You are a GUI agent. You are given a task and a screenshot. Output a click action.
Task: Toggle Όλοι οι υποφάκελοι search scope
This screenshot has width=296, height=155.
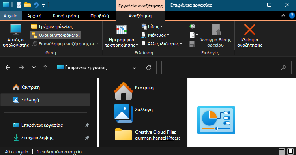point(56,35)
